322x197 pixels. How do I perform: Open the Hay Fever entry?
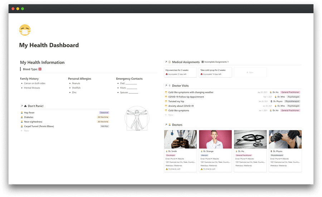[29, 113]
